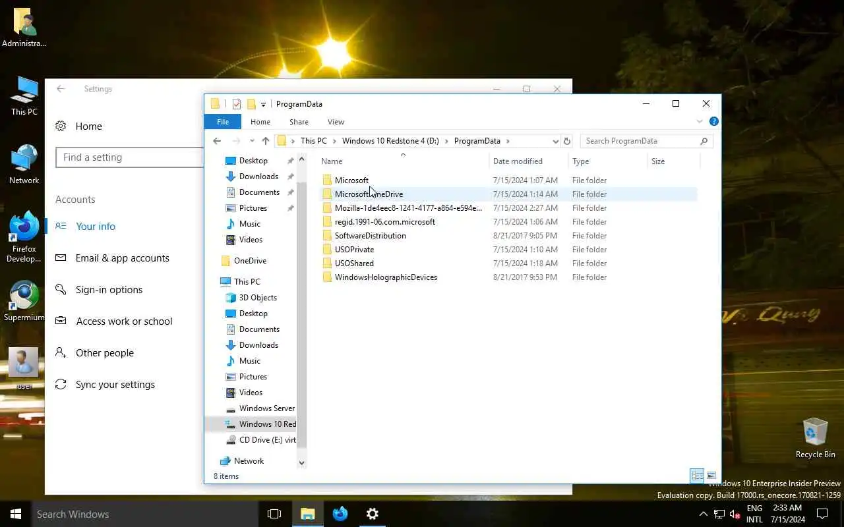Open Home in Settings window

click(x=88, y=126)
